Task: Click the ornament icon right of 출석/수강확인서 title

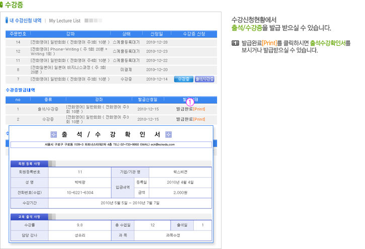Action: pyautogui.click(x=168, y=135)
